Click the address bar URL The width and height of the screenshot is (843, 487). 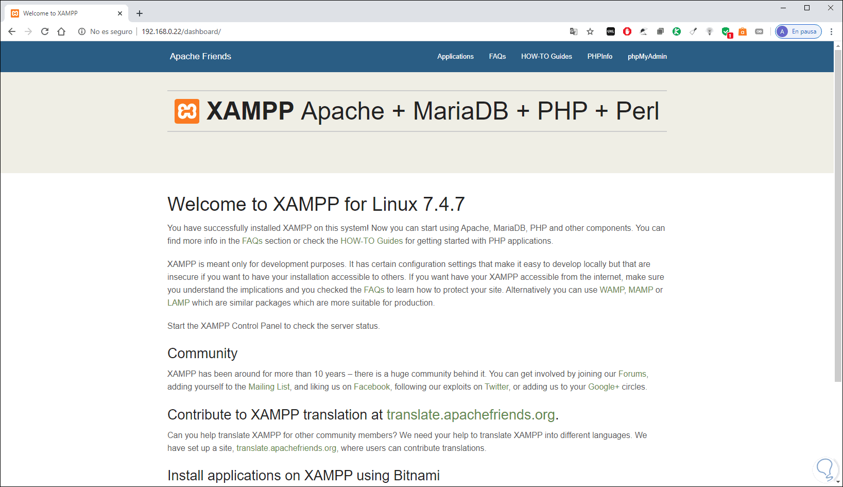click(x=181, y=31)
